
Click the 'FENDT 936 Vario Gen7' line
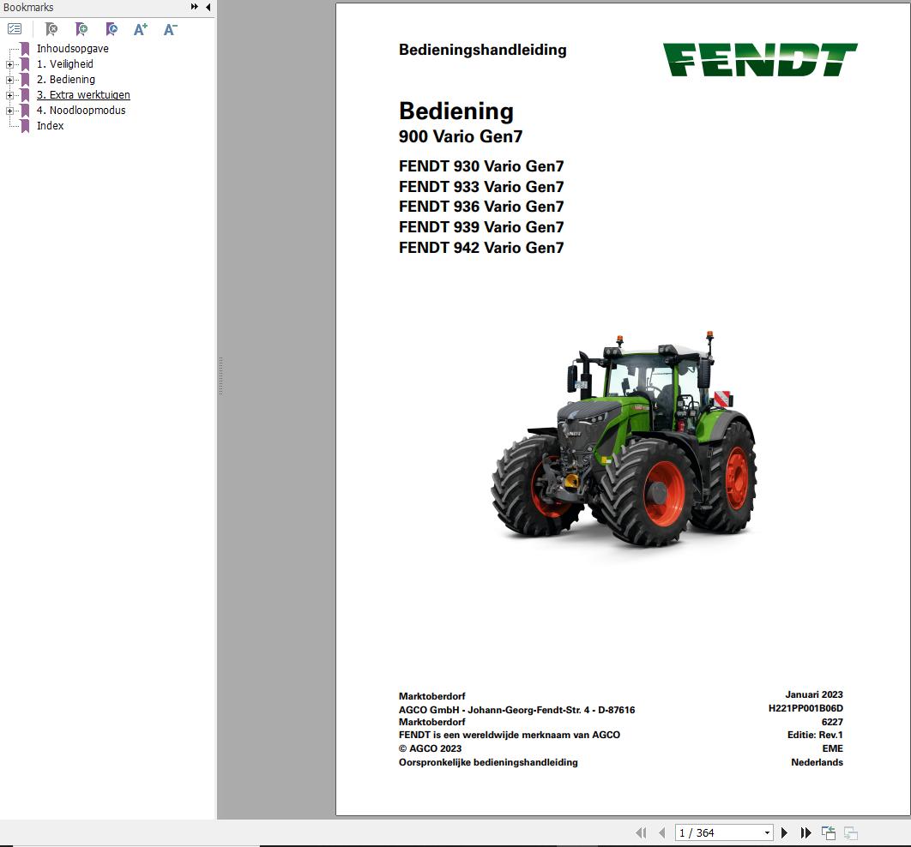coord(481,207)
